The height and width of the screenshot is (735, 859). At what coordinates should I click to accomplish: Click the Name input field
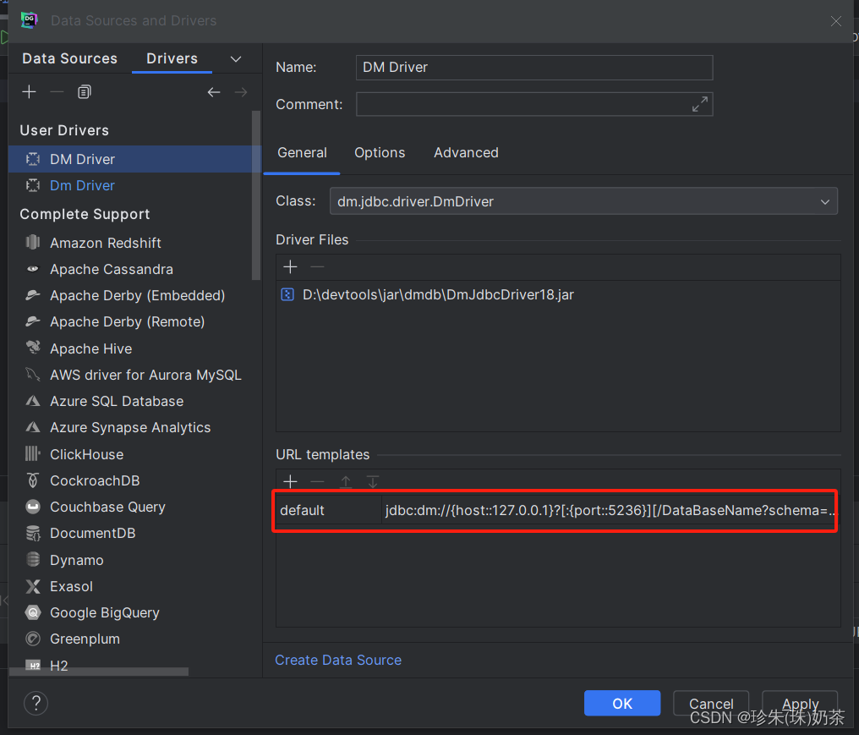point(534,68)
